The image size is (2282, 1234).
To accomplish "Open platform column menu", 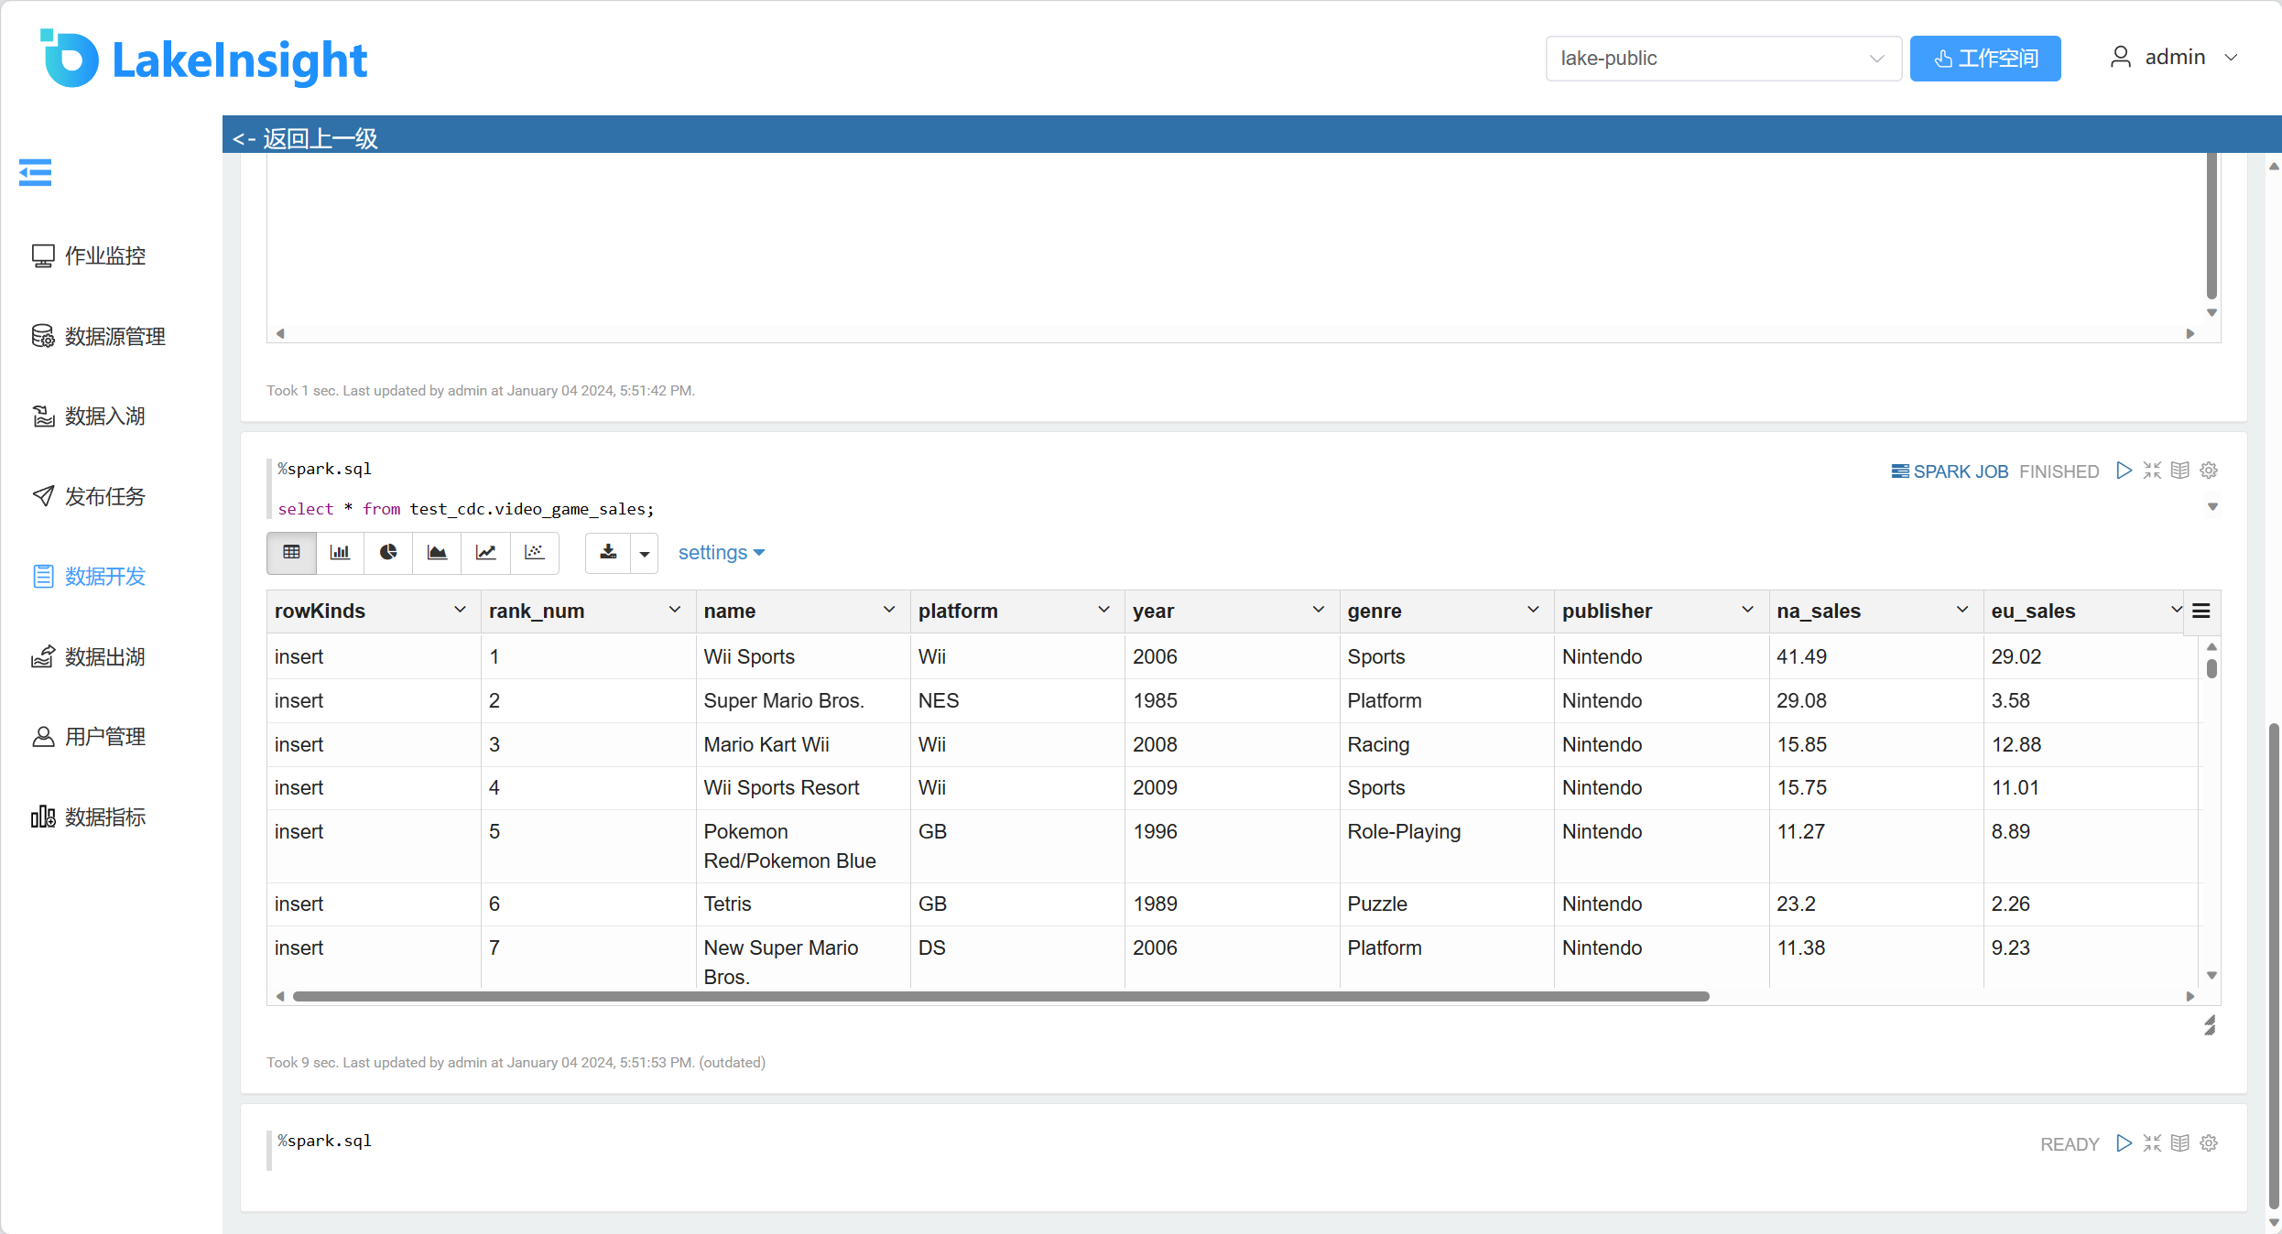I will (1104, 610).
